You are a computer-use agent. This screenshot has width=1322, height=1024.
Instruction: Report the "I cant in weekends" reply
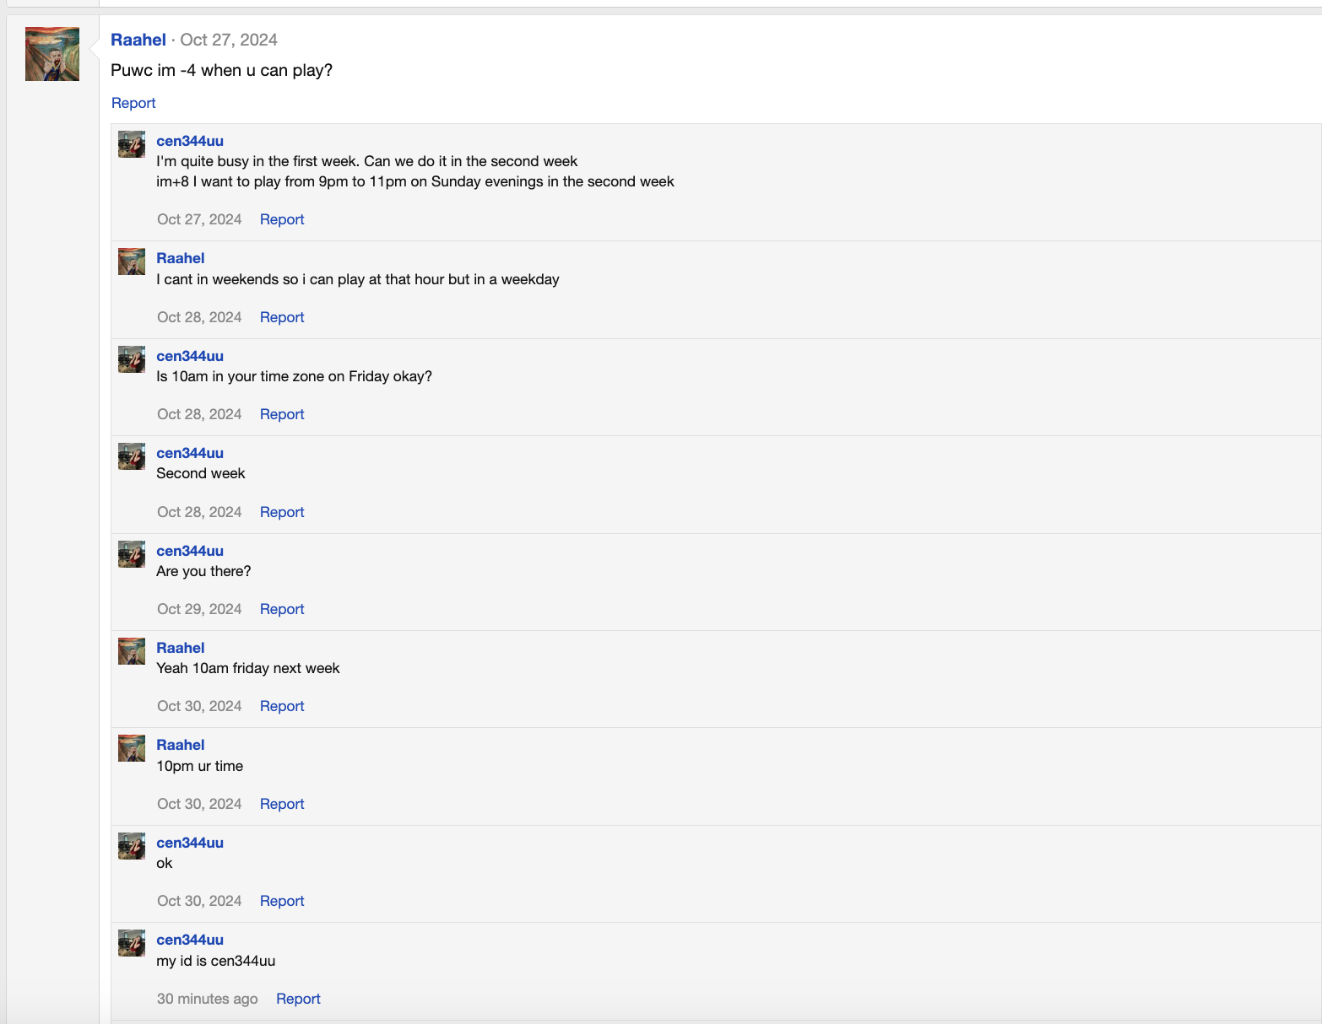click(282, 317)
